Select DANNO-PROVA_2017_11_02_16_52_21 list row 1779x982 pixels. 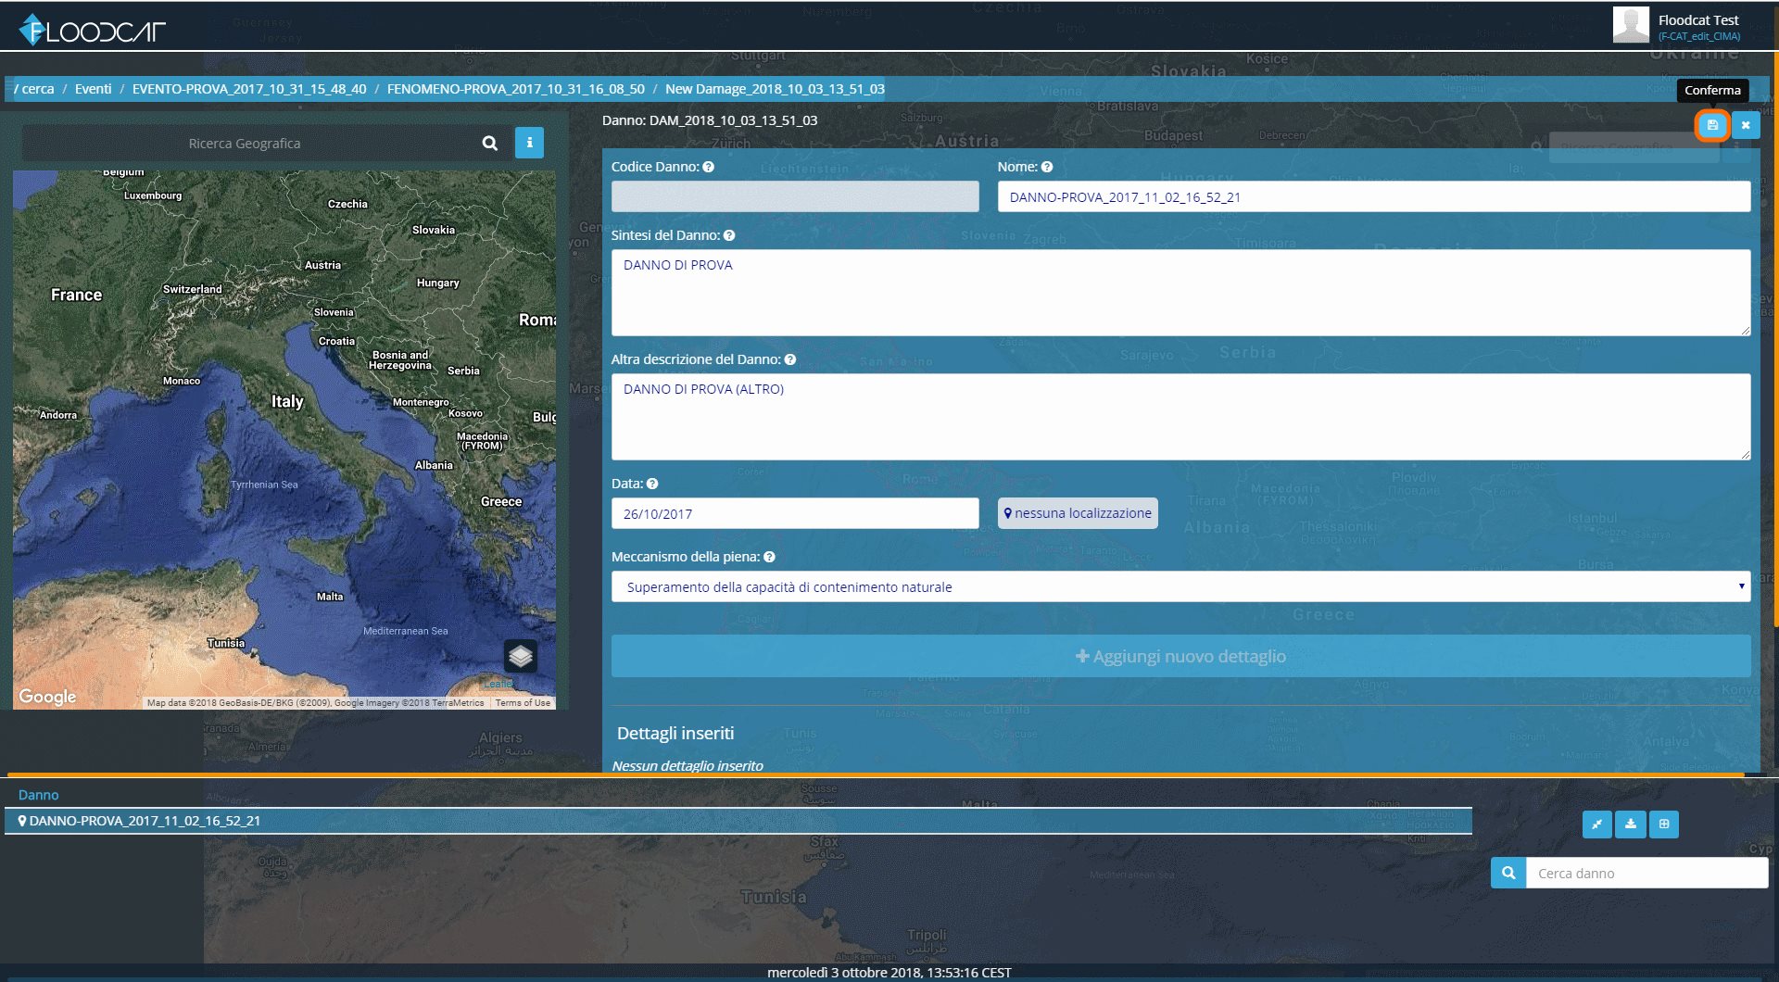(x=738, y=821)
